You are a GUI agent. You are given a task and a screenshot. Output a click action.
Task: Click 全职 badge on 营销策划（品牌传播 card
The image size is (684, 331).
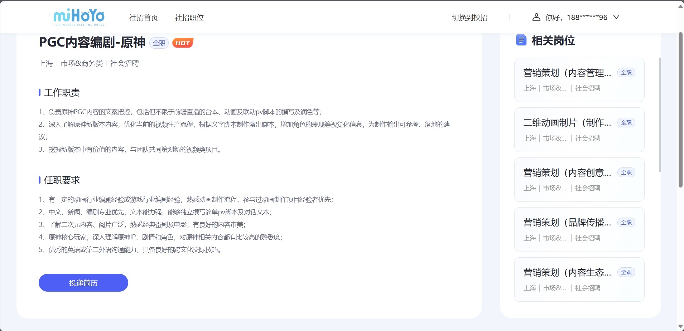(626, 223)
